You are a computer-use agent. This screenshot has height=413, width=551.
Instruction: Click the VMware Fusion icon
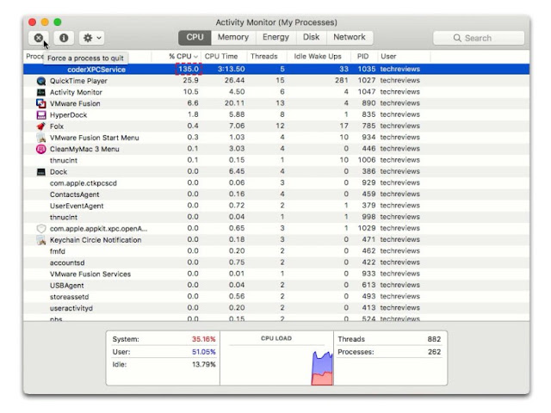[41, 103]
